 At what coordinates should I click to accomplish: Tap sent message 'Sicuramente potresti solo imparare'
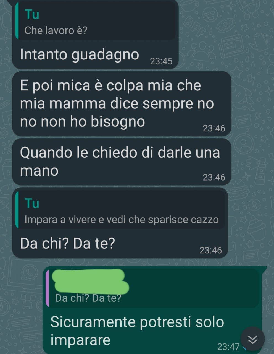pos(137,331)
